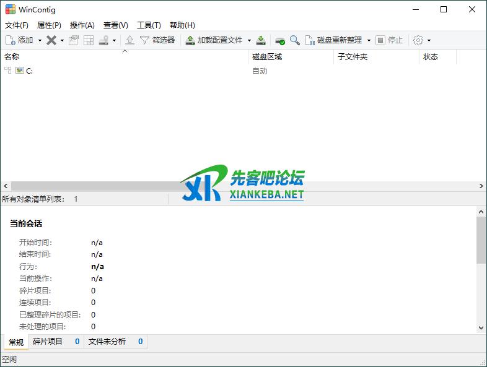The width and height of the screenshot is (487, 367).
Task: Expand the dropdown arrow next to 添加
Action: (x=40, y=40)
